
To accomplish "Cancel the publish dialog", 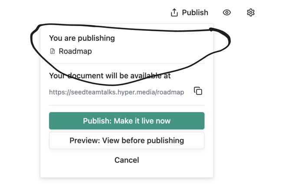I will (x=127, y=160).
